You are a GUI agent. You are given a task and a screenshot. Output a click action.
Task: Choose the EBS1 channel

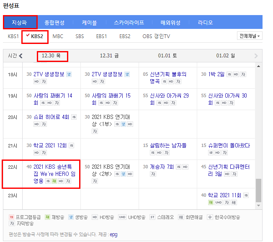101,36
